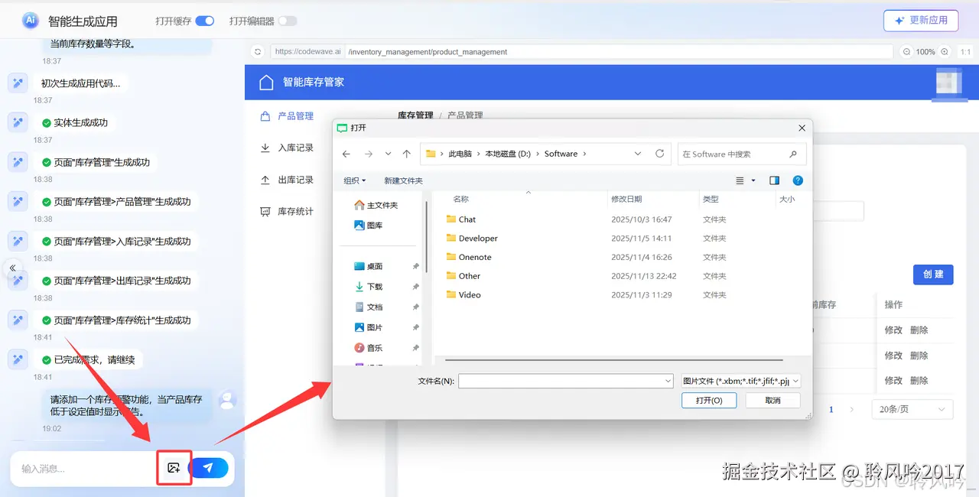This screenshot has width=979, height=497.
Task: Click the 更新应用 button
Action: click(921, 21)
